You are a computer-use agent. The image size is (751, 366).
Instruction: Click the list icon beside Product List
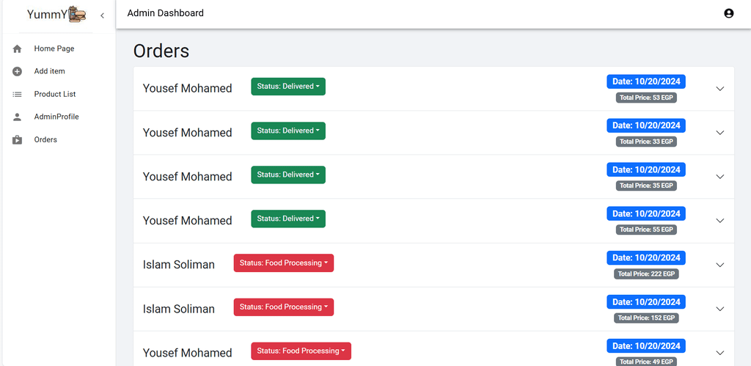pyautogui.click(x=18, y=95)
